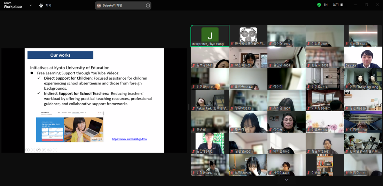The width and height of the screenshot is (383, 186).
Task: Select the 회의 meeting menu label
Action: pyautogui.click(x=48, y=5)
